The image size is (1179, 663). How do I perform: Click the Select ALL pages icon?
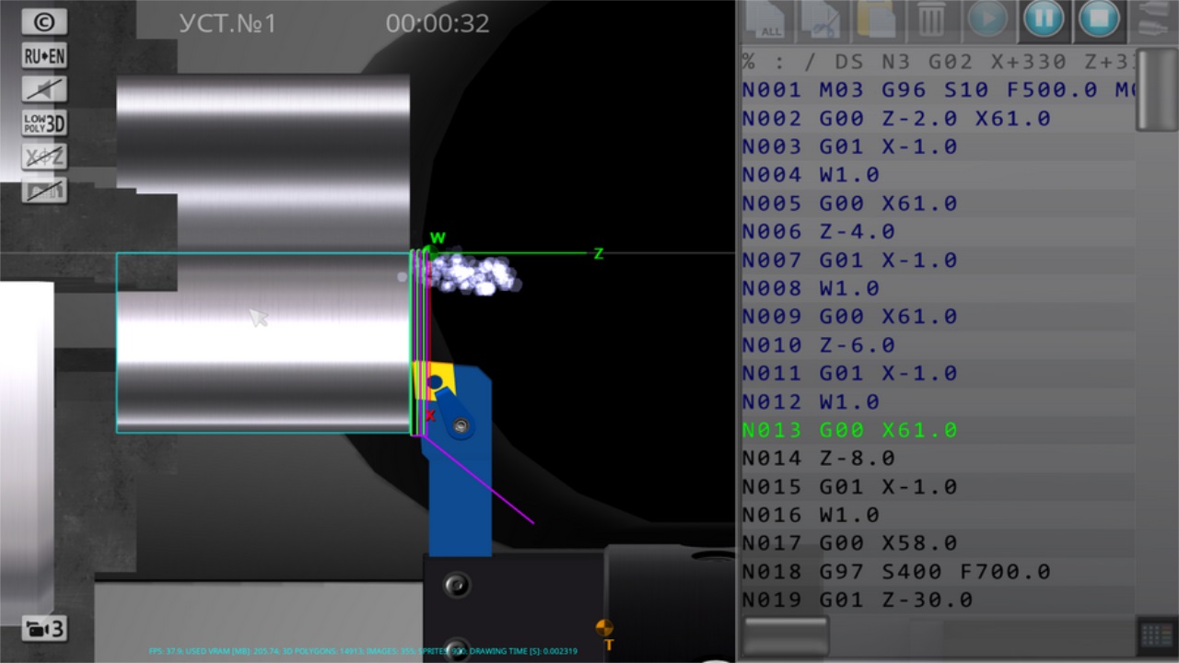click(x=765, y=19)
